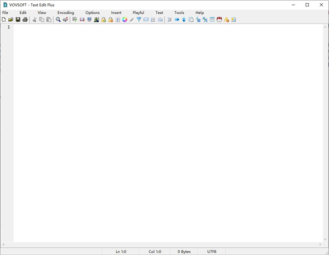This screenshot has height=255, width=329.
Task: Click the Cut scissors icon
Action: pos(35,20)
